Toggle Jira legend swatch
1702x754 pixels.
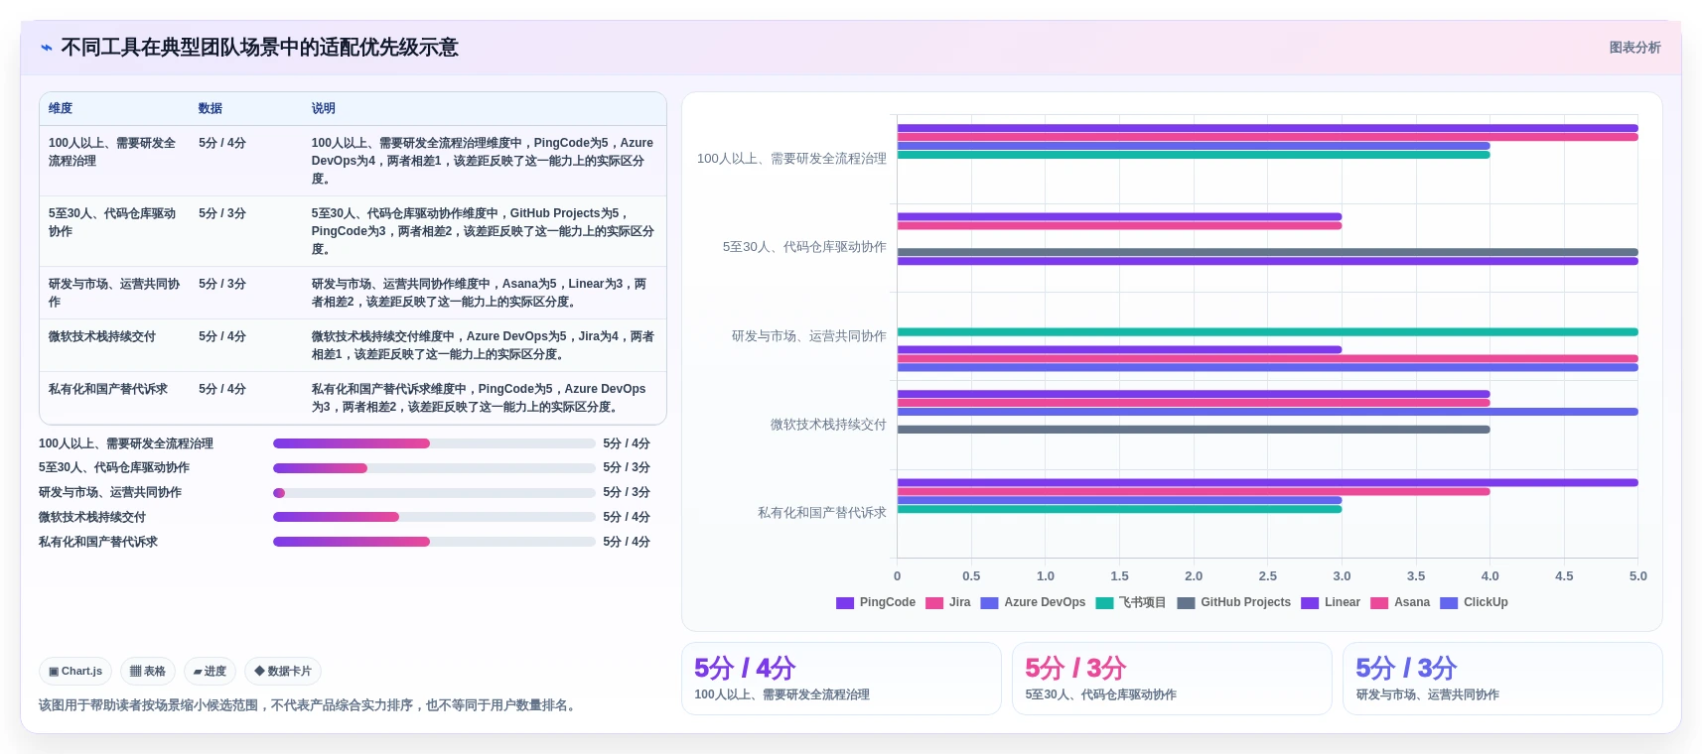click(x=934, y=603)
